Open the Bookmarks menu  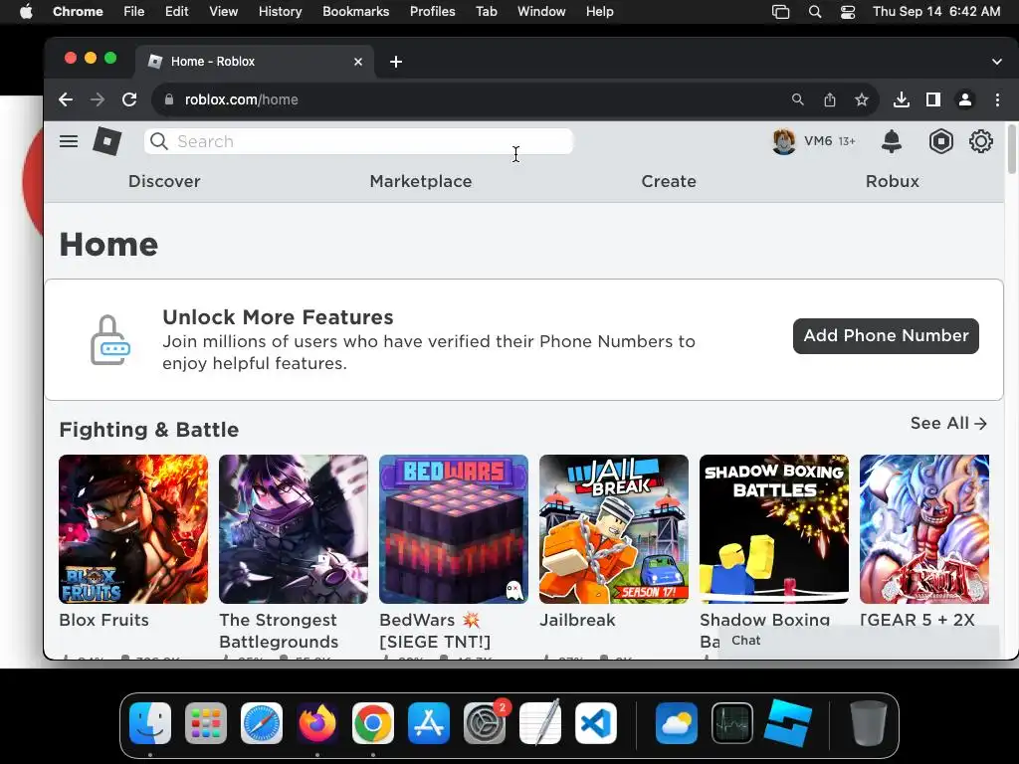pyautogui.click(x=356, y=12)
